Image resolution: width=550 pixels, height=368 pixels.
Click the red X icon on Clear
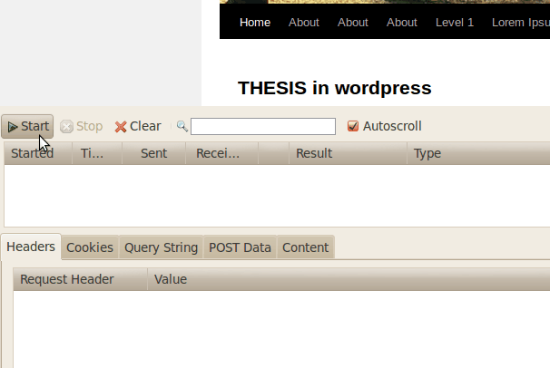(121, 127)
